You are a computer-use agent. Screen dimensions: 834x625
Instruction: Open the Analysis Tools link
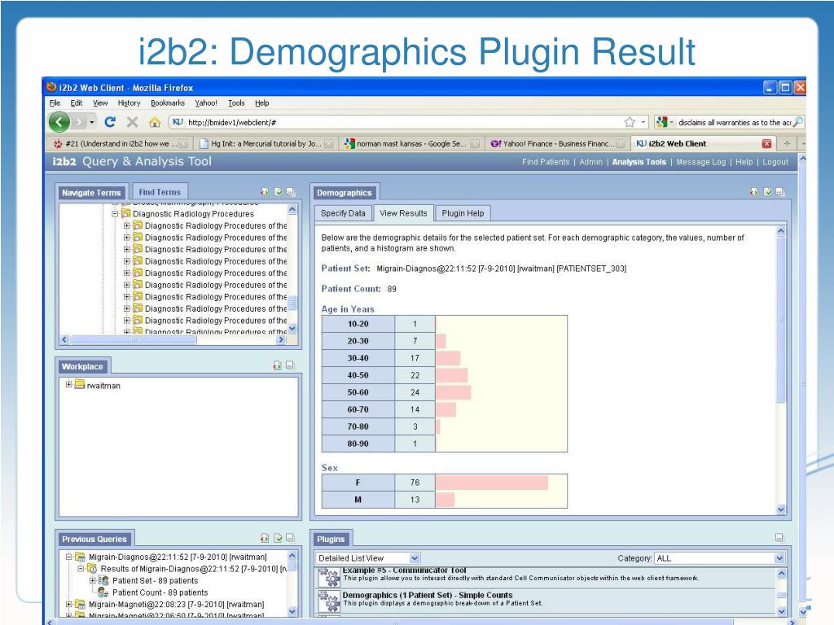click(639, 162)
